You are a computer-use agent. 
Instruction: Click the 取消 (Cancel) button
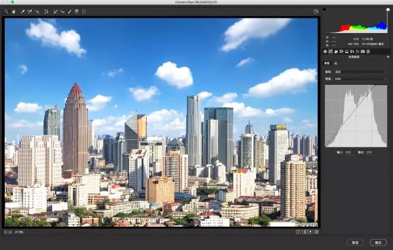pos(354,242)
